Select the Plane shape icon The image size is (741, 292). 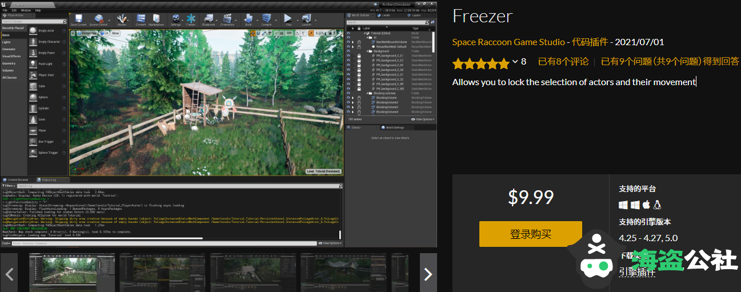coord(33,130)
